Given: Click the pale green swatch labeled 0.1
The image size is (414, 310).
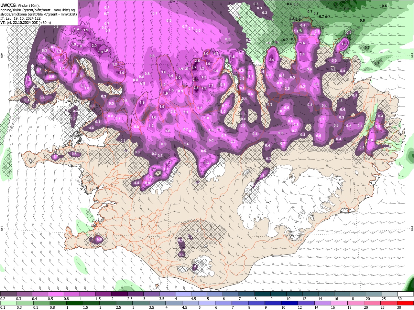Looking at the screenshot, I should (x=8, y=303).
